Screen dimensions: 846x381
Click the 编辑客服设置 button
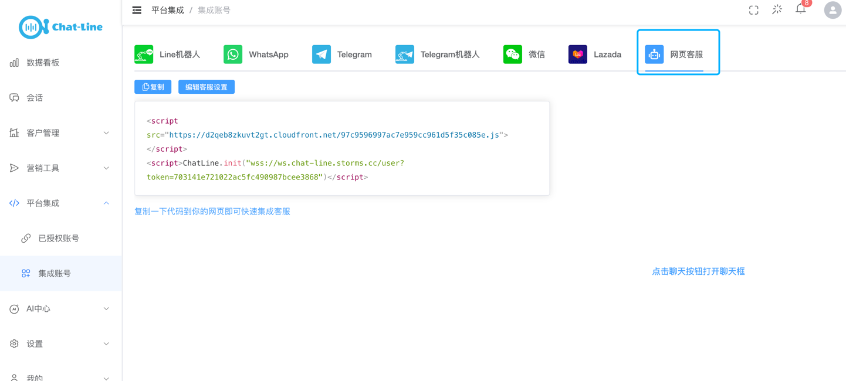[x=207, y=87]
